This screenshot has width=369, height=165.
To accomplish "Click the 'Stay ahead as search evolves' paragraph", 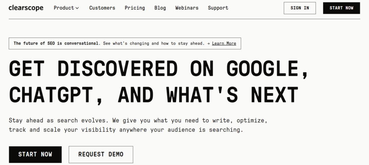I will click(138, 120).
